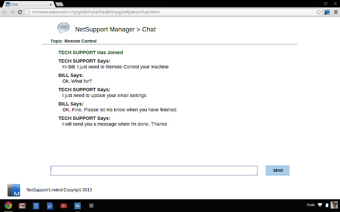Open YouTube from the shelf
Viewport: 340px width, 212px height.
click(64, 206)
